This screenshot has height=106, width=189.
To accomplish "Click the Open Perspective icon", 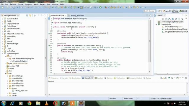I will click(x=159, y=11).
